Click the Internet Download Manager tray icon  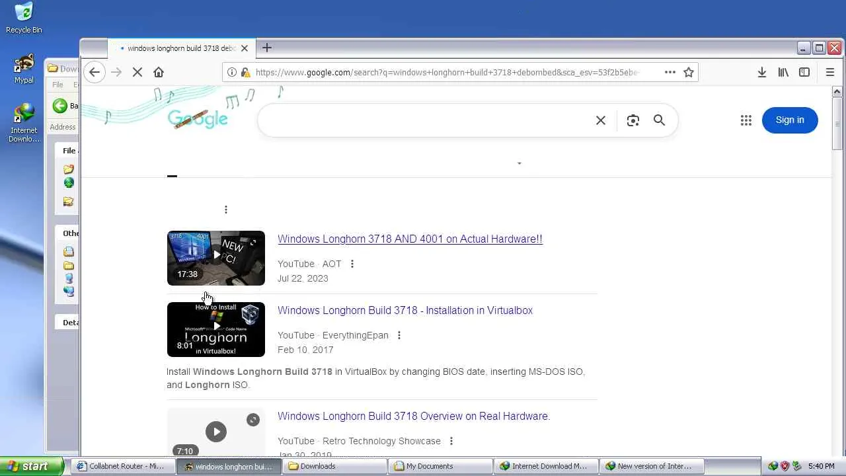773,466
